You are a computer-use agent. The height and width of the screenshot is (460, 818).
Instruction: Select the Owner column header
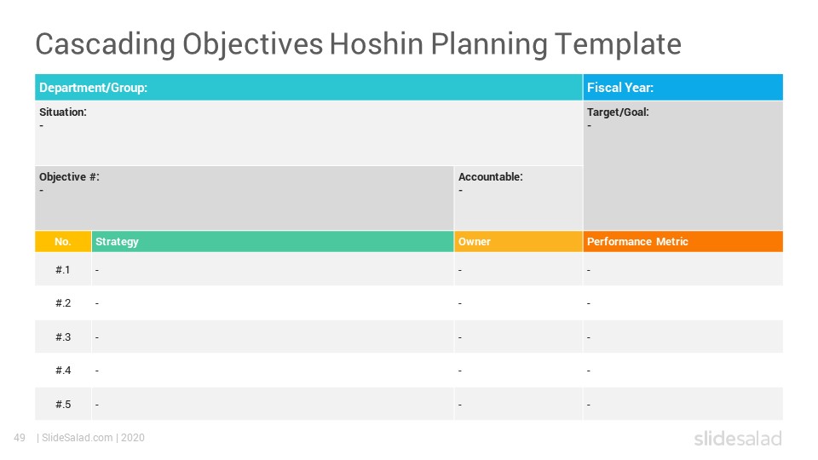[519, 241]
